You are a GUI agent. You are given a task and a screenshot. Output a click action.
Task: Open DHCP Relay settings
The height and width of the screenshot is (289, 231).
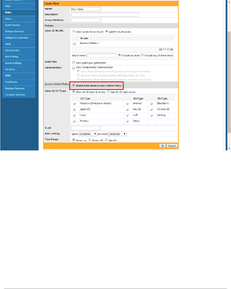19,57
